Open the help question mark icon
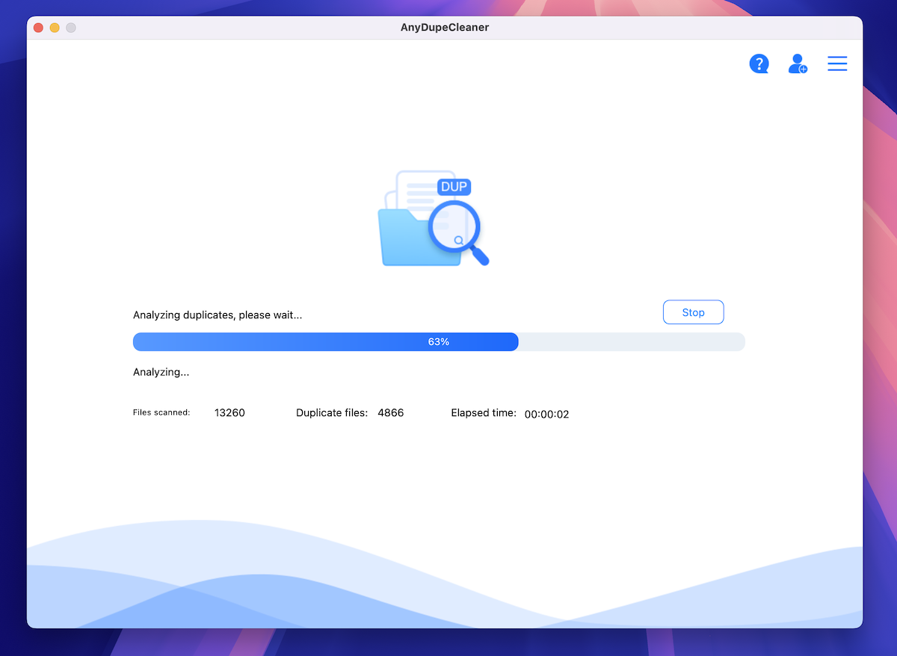897x656 pixels. (x=759, y=64)
